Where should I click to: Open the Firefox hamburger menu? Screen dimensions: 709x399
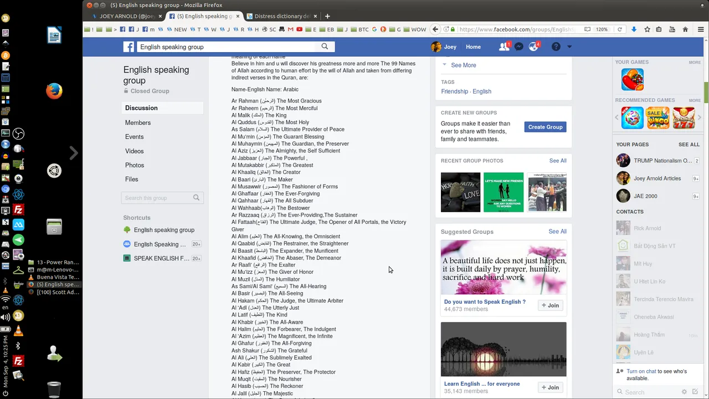pos(700,29)
